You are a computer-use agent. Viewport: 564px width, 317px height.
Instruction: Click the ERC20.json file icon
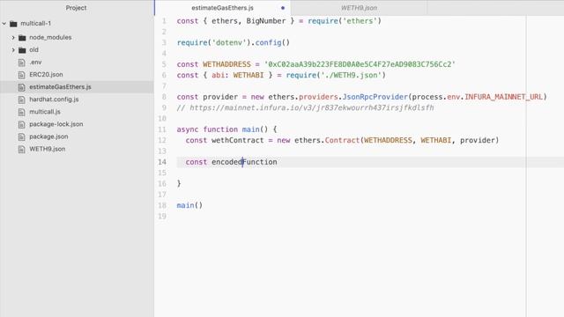point(21,75)
